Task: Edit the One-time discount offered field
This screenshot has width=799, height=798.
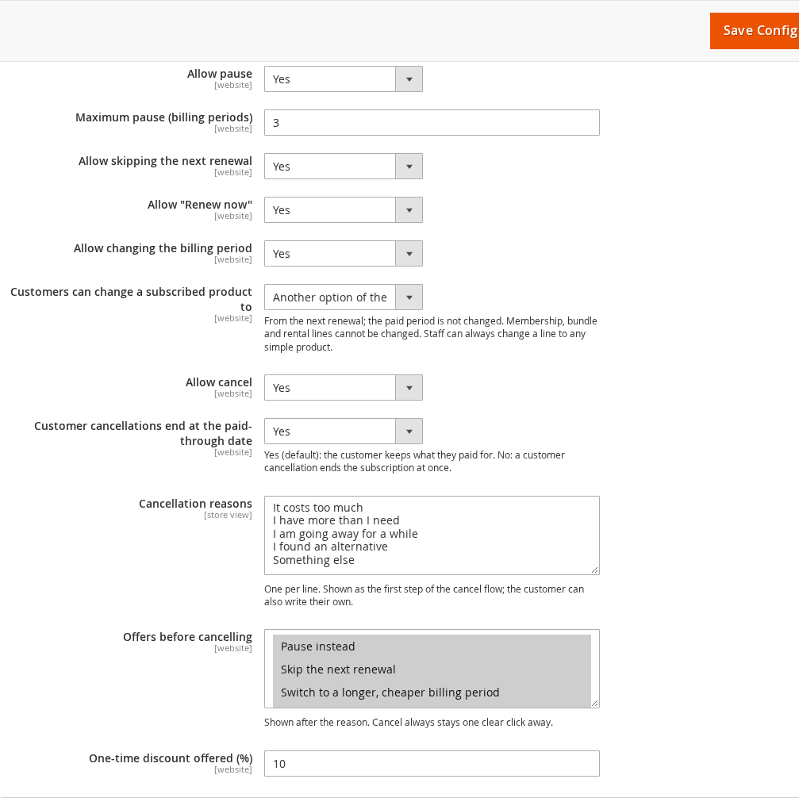Action: [x=432, y=763]
